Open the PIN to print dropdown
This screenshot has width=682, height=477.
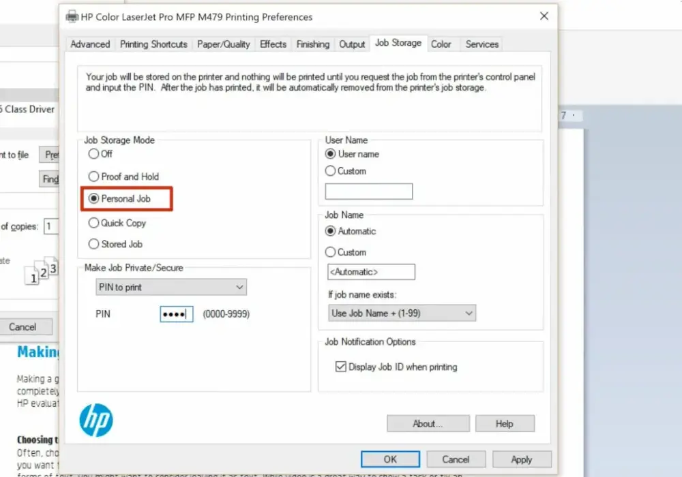(171, 287)
